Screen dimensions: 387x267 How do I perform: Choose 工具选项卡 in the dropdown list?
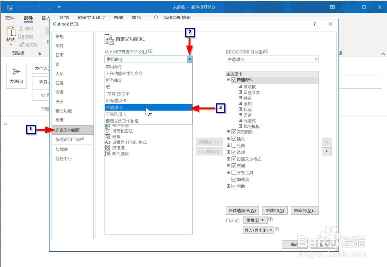(148, 114)
